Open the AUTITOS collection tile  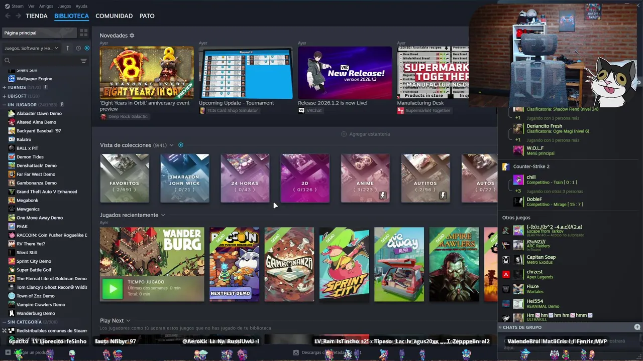click(x=425, y=178)
